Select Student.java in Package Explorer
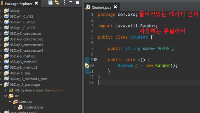Viewport: 200px width, 113px height. coord(33,107)
